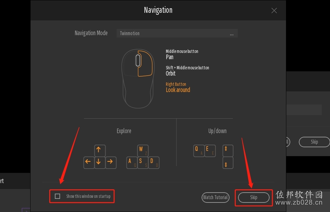This screenshot has height=212, width=330.
Task: Click the right arrow key icon
Action: point(111,162)
